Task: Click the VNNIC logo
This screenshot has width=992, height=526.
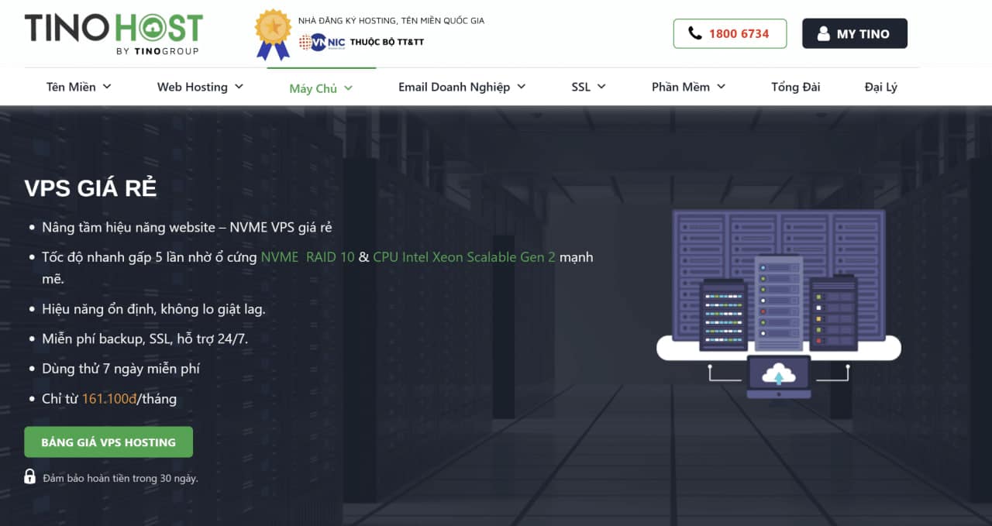Action: (322, 42)
